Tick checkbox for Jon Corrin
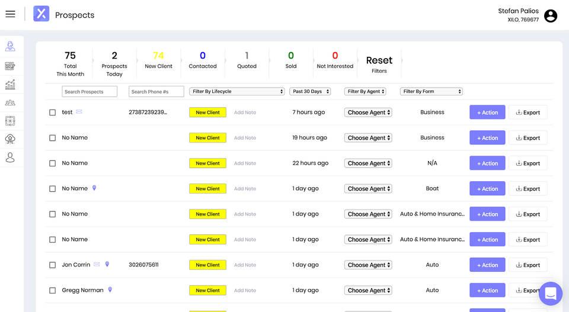The height and width of the screenshot is (312, 569). coord(53,265)
